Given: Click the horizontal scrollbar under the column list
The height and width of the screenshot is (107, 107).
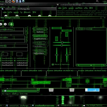Looking at the screenshot, I should pyautogui.click(x=91, y=65).
